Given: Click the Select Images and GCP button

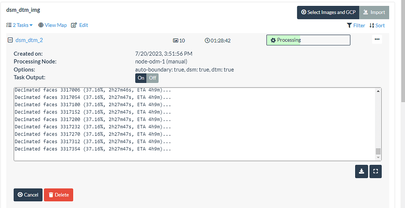Looking at the screenshot, I should (x=328, y=12).
